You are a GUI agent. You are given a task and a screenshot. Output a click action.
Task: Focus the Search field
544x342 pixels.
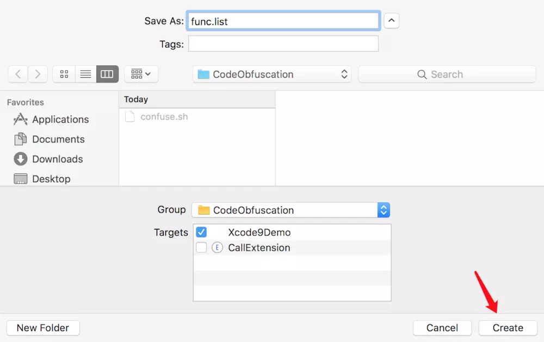[447, 74]
